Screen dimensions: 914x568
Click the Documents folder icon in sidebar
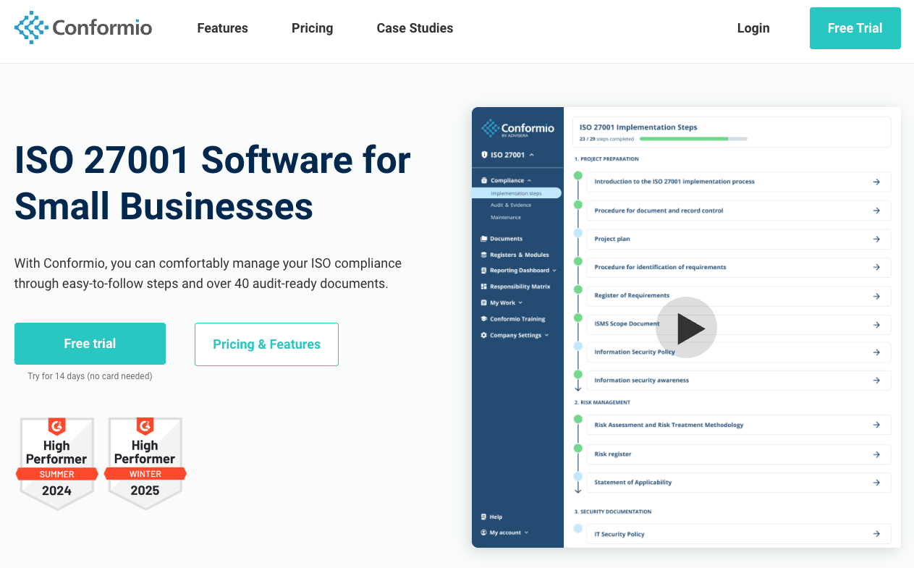point(484,239)
